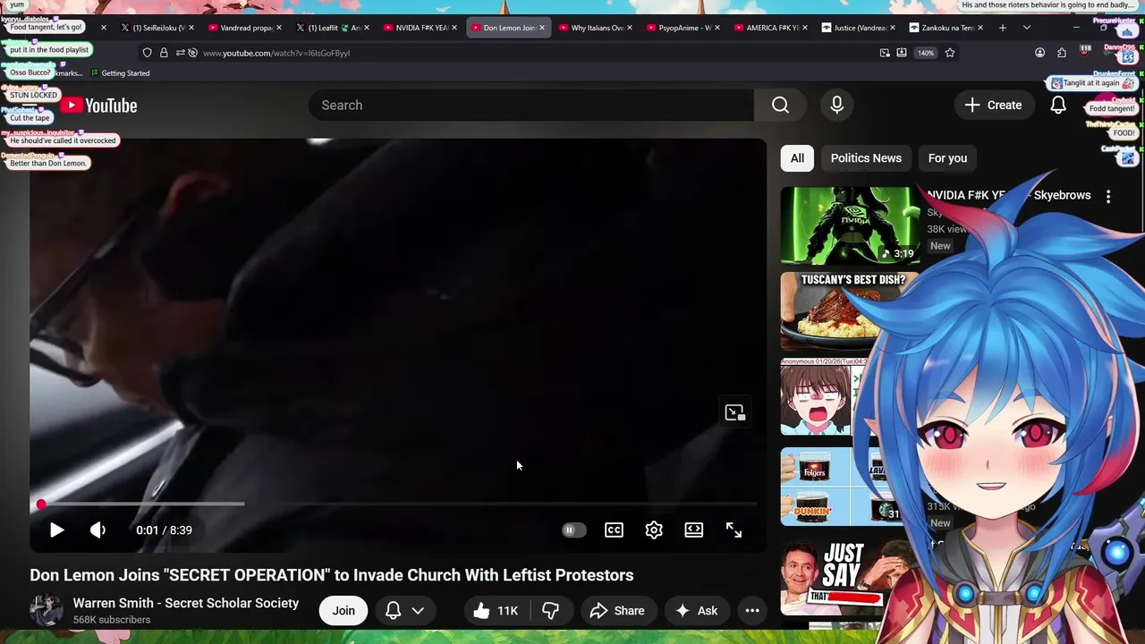Select the All filter chip
This screenshot has height=644, width=1145.
[x=797, y=158]
